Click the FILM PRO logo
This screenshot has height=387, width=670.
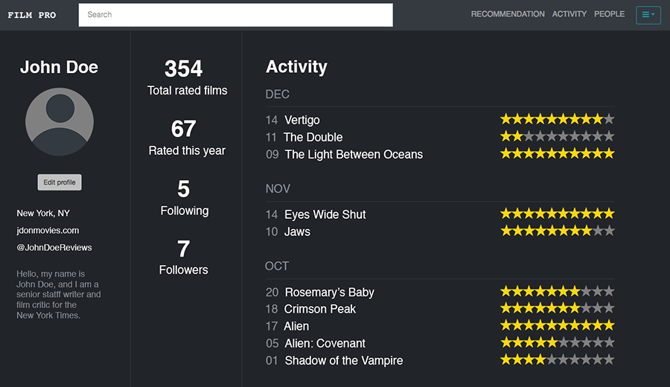tap(32, 16)
